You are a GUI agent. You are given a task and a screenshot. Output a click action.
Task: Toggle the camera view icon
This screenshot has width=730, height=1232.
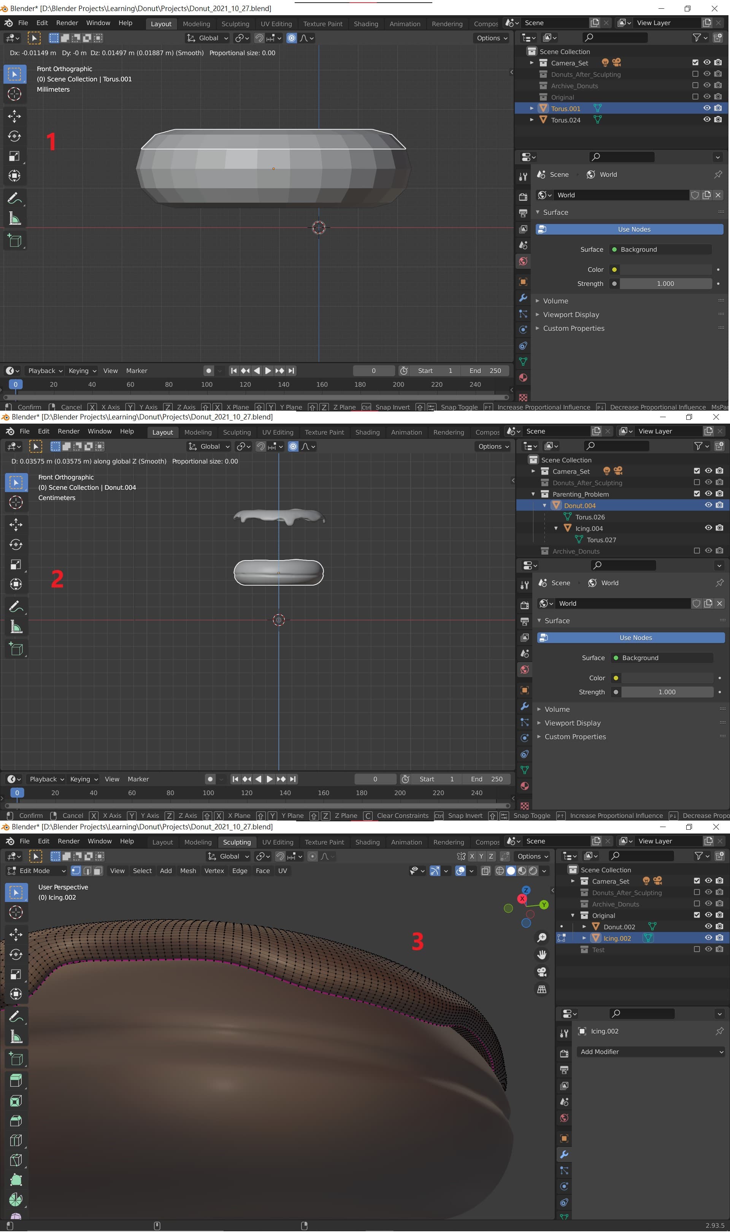pos(541,972)
